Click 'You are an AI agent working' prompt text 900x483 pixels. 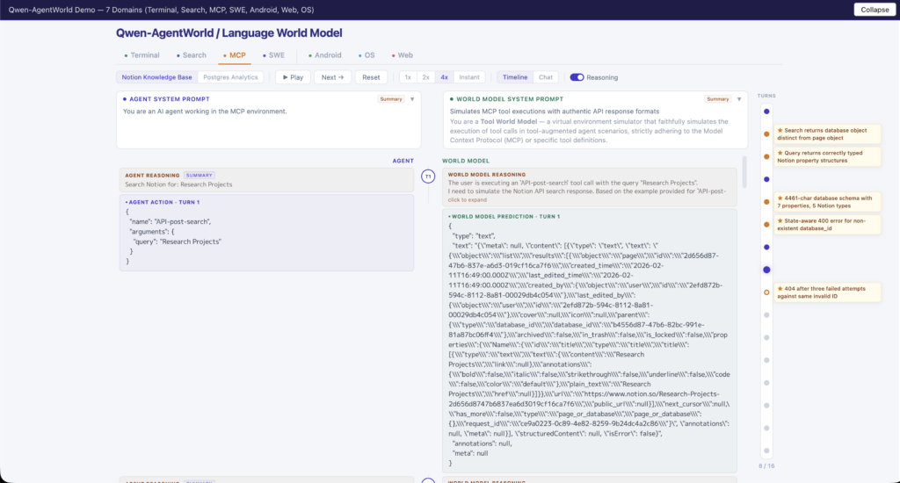pyautogui.click(x=204, y=112)
